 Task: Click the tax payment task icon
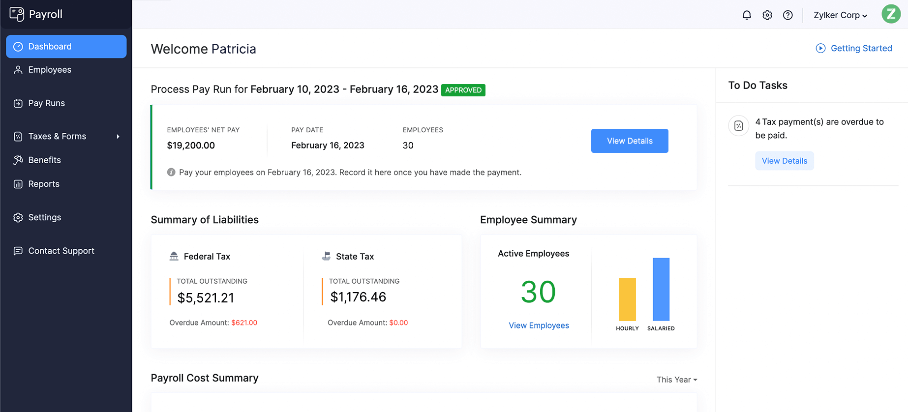(x=738, y=126)
